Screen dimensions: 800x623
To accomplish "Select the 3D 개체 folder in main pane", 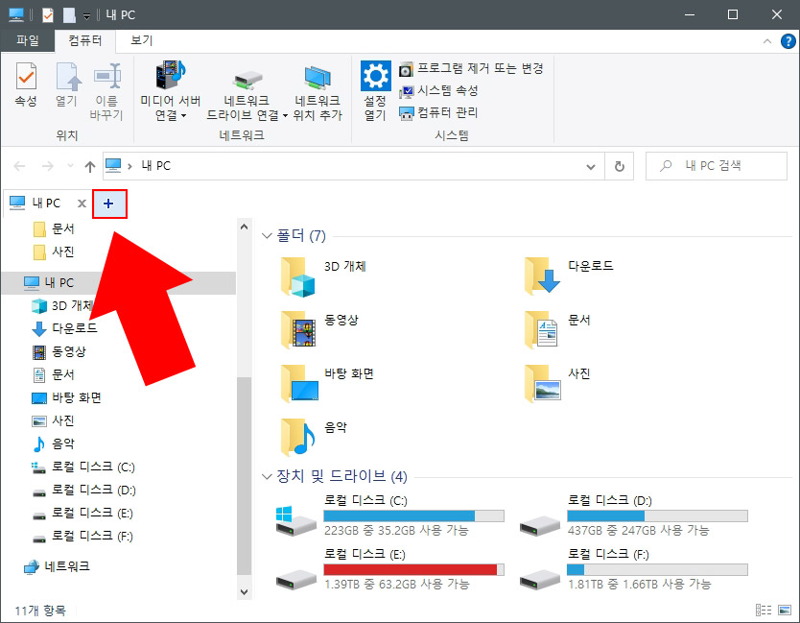I will click(x=323, y=276).
